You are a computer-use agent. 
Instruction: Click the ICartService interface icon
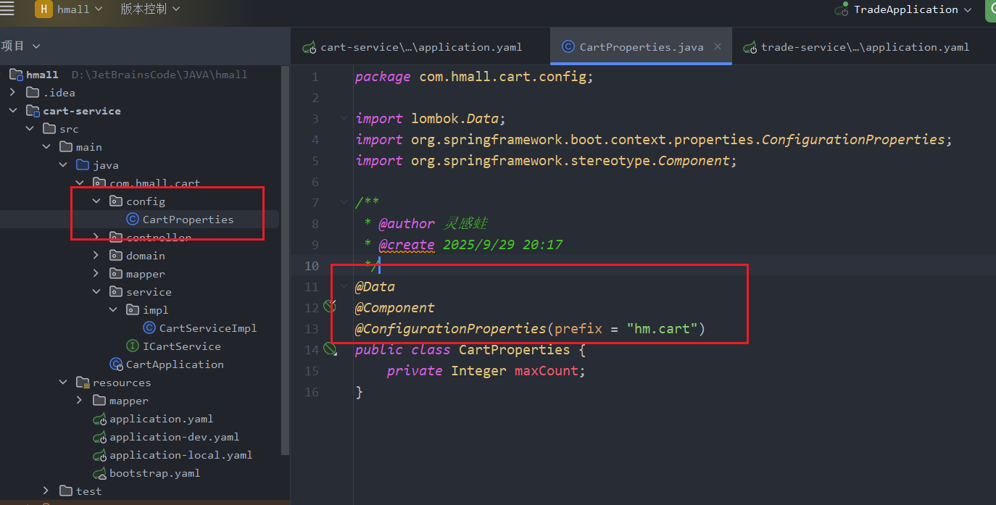click(133, 346)
